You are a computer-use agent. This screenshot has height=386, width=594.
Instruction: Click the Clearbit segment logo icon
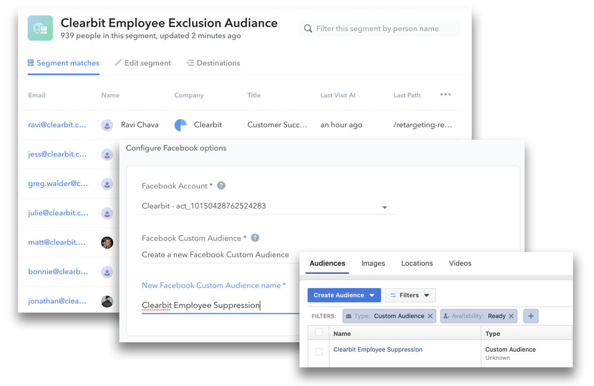click(x=40, y=28)
